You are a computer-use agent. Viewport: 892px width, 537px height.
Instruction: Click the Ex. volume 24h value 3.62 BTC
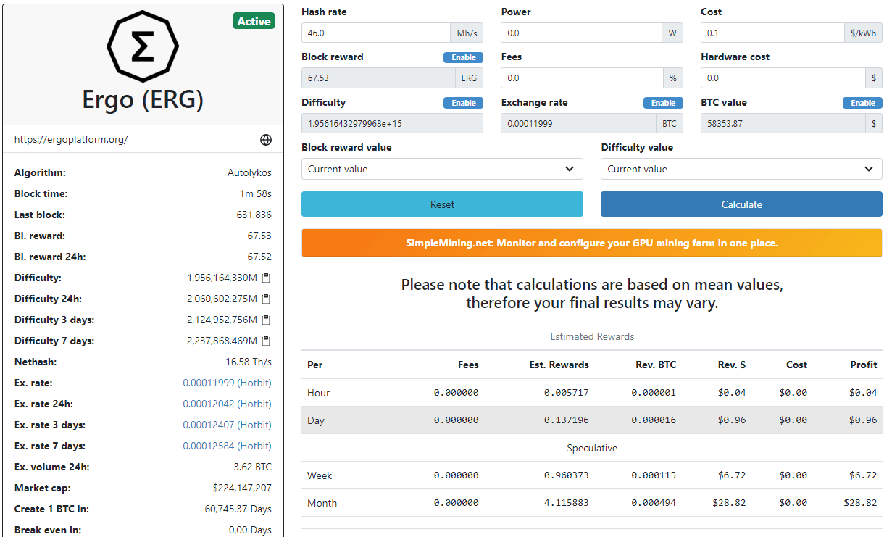coord(252,467)
